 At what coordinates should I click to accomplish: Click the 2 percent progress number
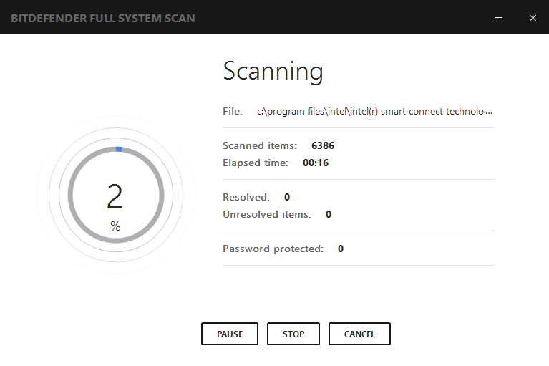pyautogui.click(x=115, y=196)
